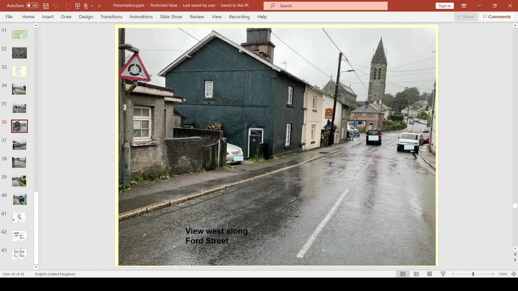Switch to the Design tab

86,17
